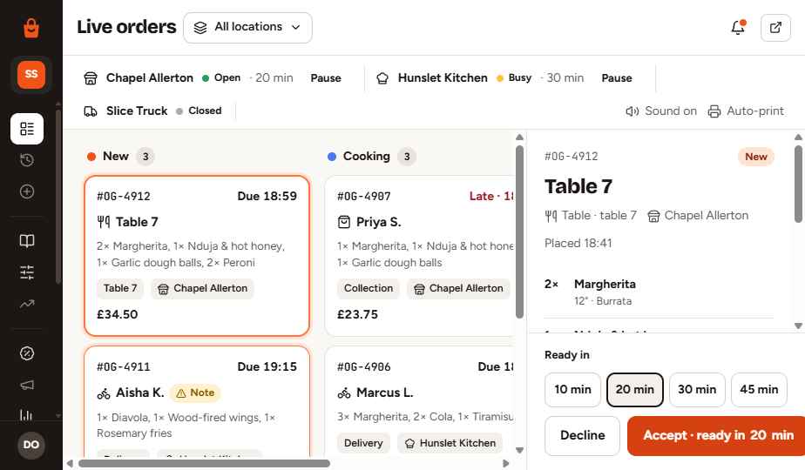Click the collection bag icon beside Priya S.
The height and width of the screenshot is (470, 805).
tap(343, 222)
